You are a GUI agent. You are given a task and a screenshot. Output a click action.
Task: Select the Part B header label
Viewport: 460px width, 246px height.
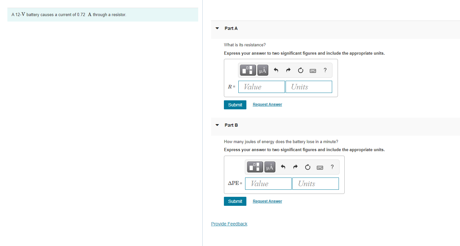coord(231,125)
